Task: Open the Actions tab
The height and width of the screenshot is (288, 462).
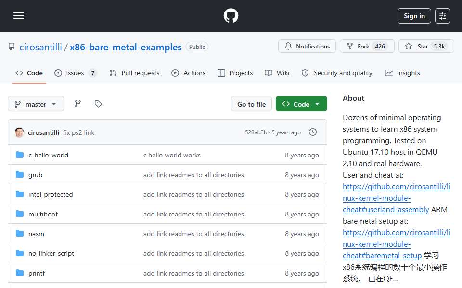Action: [188, 73]
